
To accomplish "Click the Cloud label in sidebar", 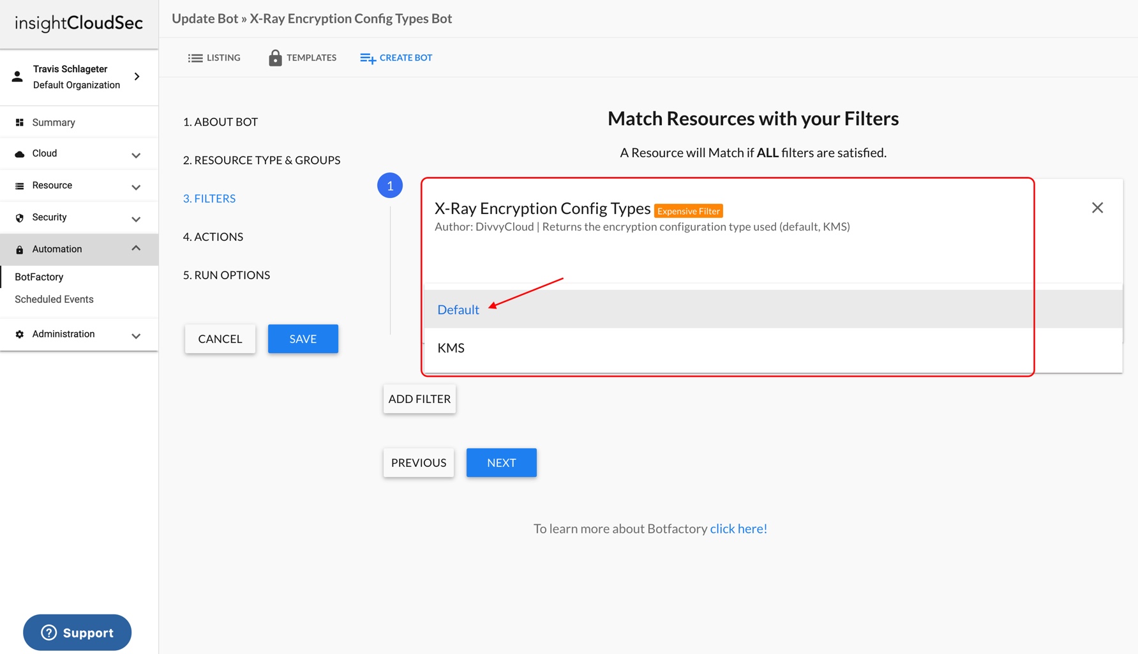I will (x=45, y=154).
